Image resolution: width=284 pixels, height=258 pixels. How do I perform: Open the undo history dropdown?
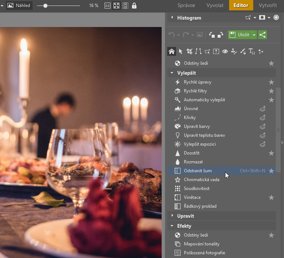coord(178,35)
